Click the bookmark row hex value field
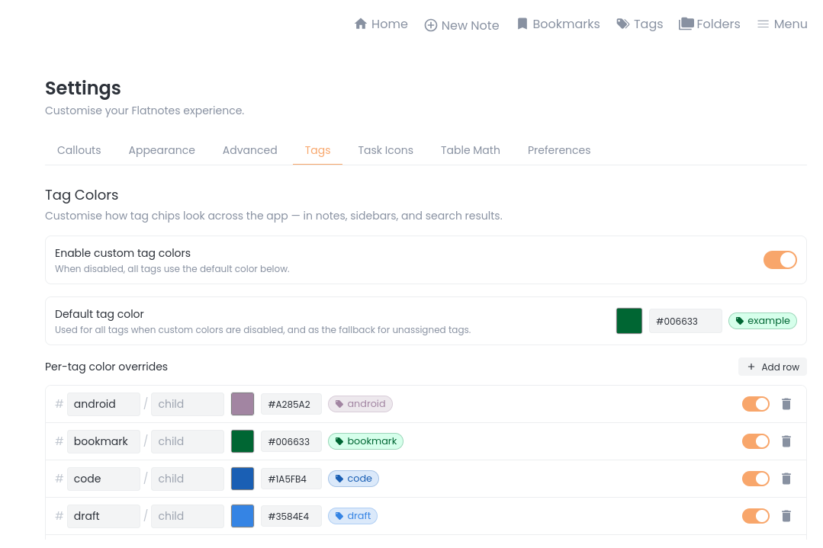 291,441
